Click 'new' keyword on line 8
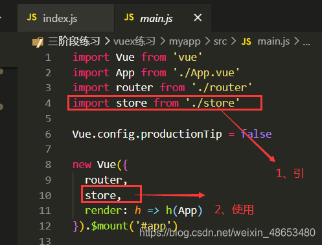This screenshot has height=245, width=322. click(x=82, y=165)
